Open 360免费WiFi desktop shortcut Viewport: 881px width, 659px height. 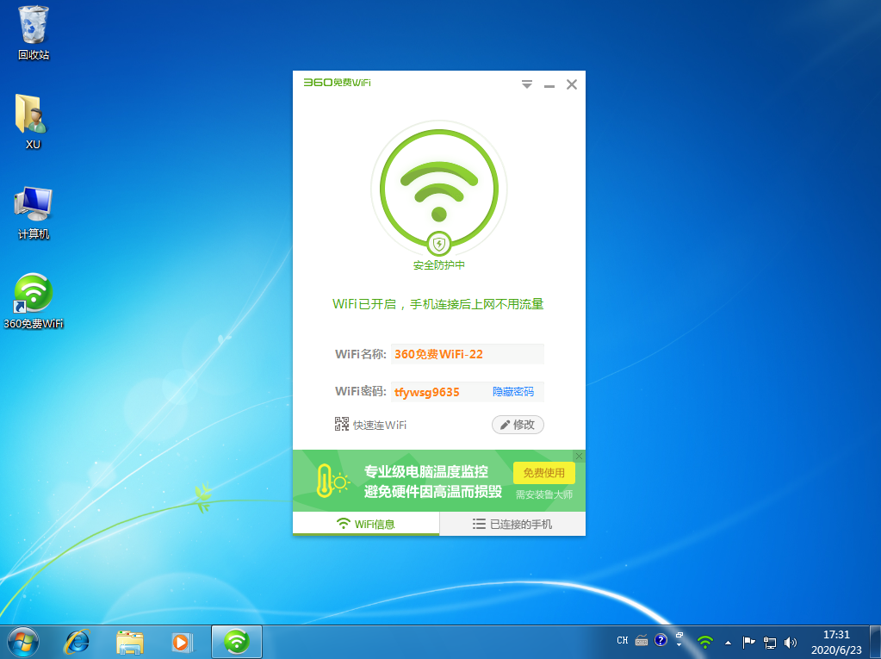coord(34,295)
